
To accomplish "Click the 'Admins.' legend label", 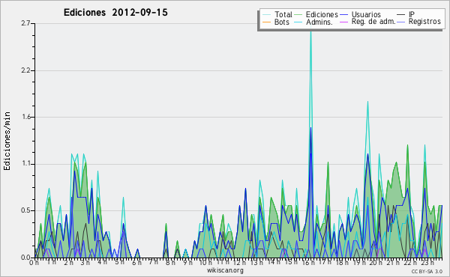I will pos(319,22).
